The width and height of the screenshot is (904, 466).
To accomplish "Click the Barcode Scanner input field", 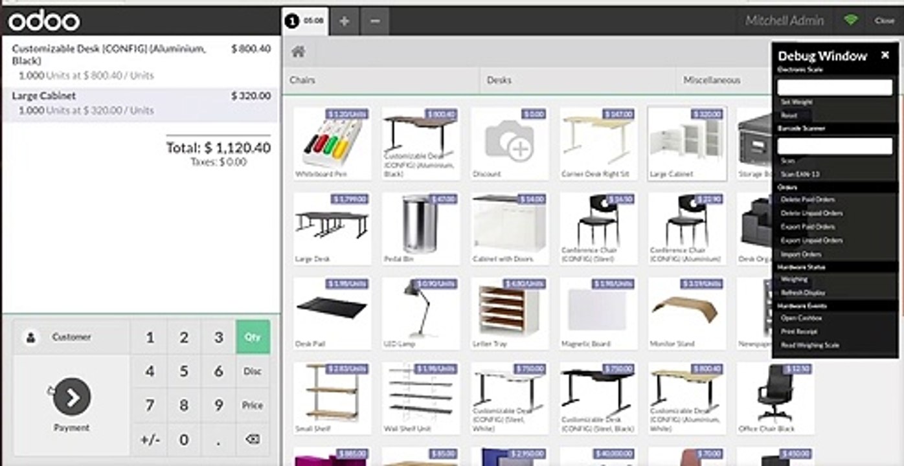I will (x=834, y=146).
